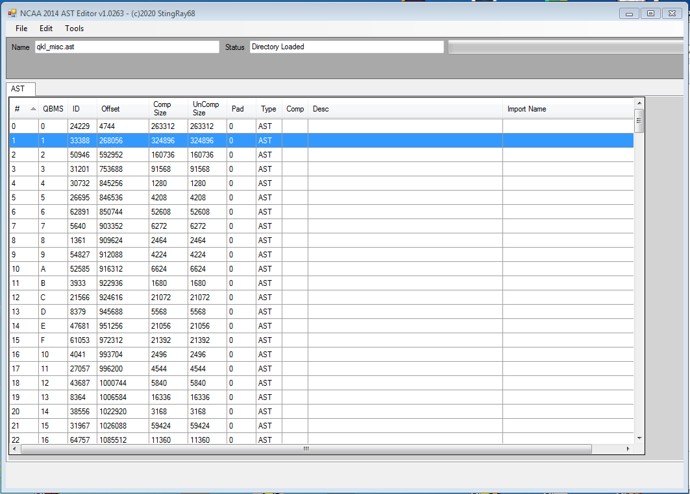Click the horizontal scrollbar left arrow
This screenshot has width=690, height=494.
pos(16,449)
